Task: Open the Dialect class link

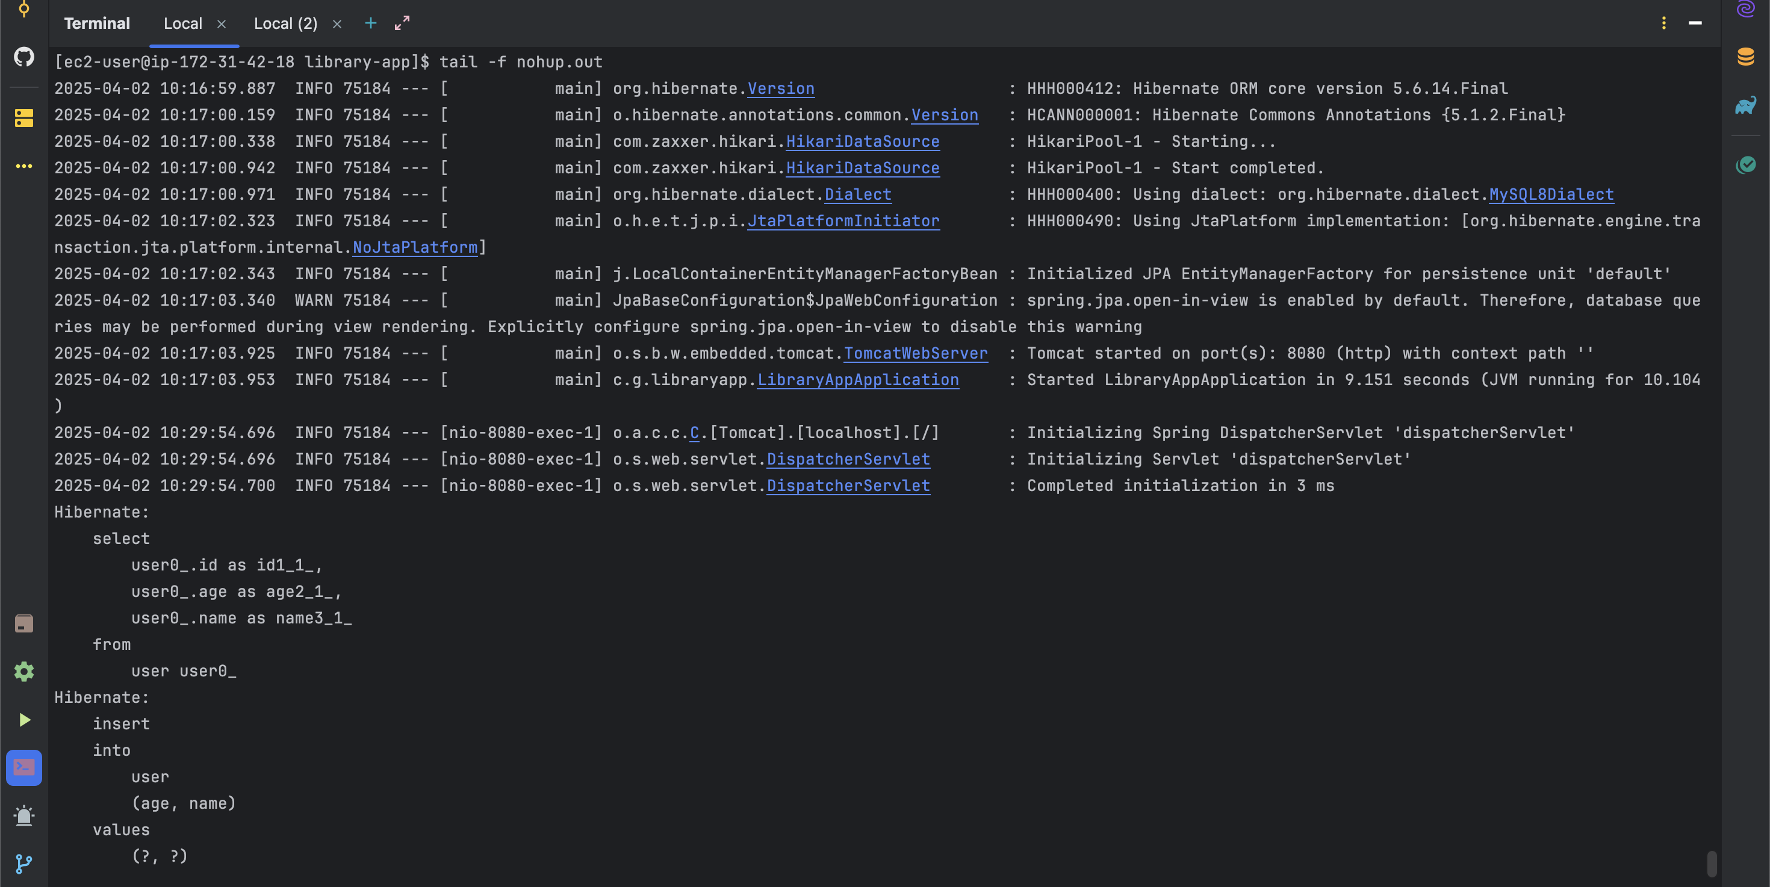Action: tap(857, 194)
